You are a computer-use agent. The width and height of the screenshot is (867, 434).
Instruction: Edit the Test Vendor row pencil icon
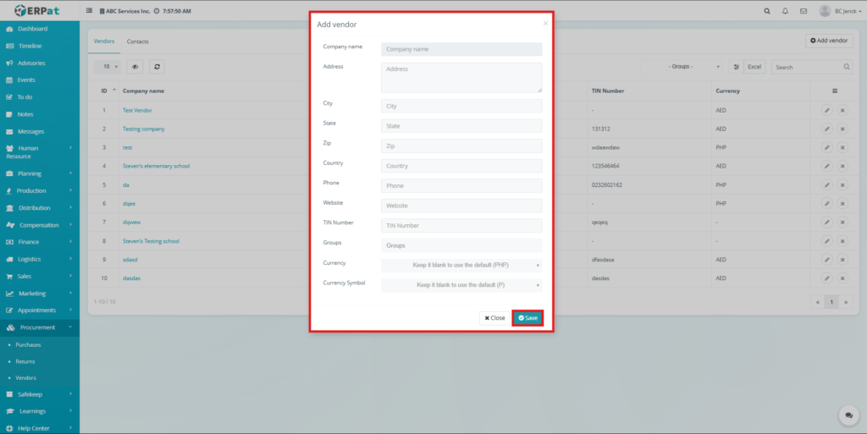click(827, 111)
